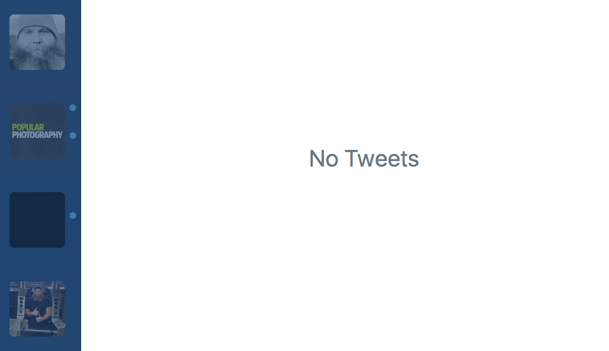This screenshot has height=351, width=609.
Task: Click the upper unread dot beside Popular Photography
Action: (73, 108)
